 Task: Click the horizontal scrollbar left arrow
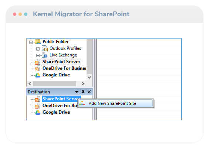pos(30,83)
